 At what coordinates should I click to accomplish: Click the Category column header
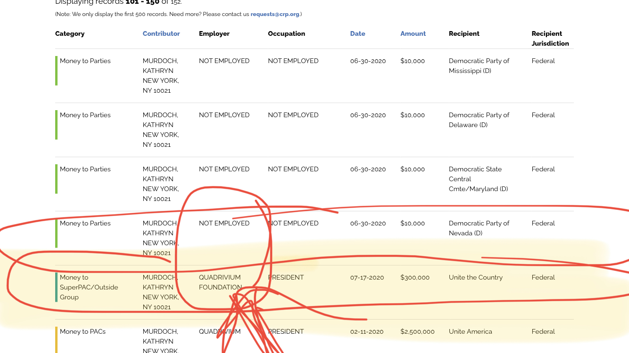pos(70,33)
